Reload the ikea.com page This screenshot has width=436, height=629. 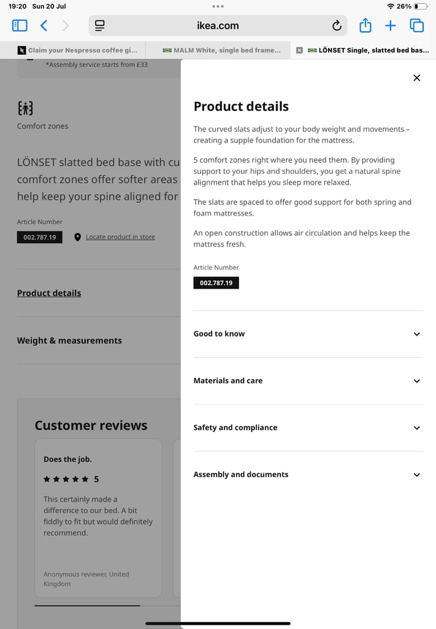click(x=337, y=26)
